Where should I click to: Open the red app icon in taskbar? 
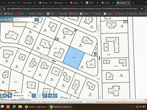tap(8, 107)
